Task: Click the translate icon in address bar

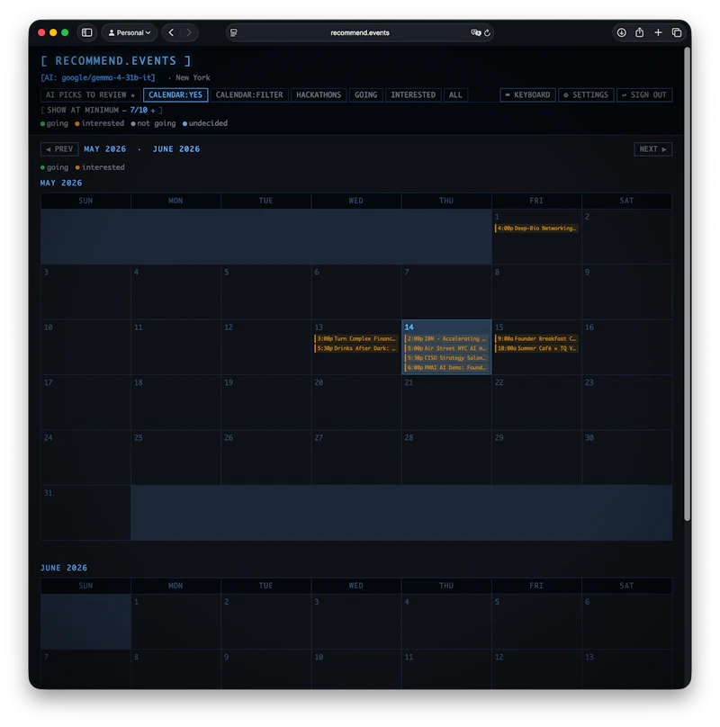Action: click(475, 32)
